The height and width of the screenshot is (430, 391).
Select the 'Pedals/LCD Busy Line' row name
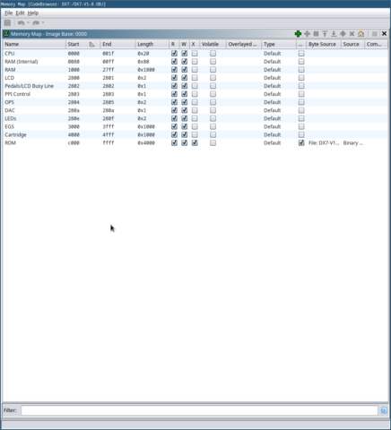tap(29, 86)
